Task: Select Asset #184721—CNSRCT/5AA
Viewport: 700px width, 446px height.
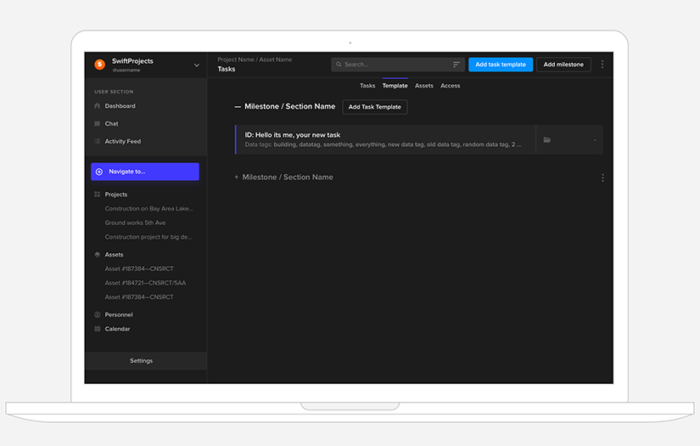Action: 145,283
